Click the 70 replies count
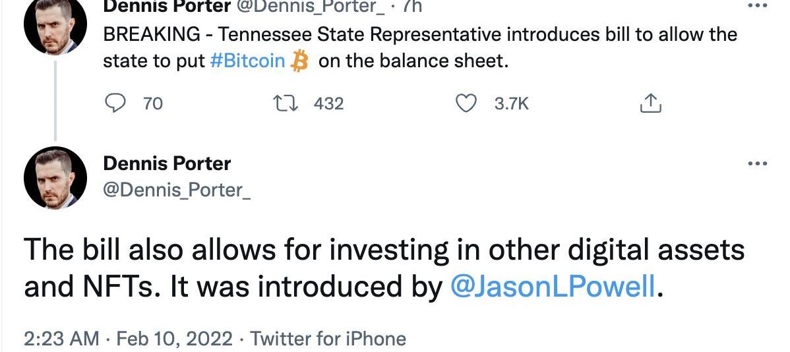 pyautogui.click(x=152, y=103)
